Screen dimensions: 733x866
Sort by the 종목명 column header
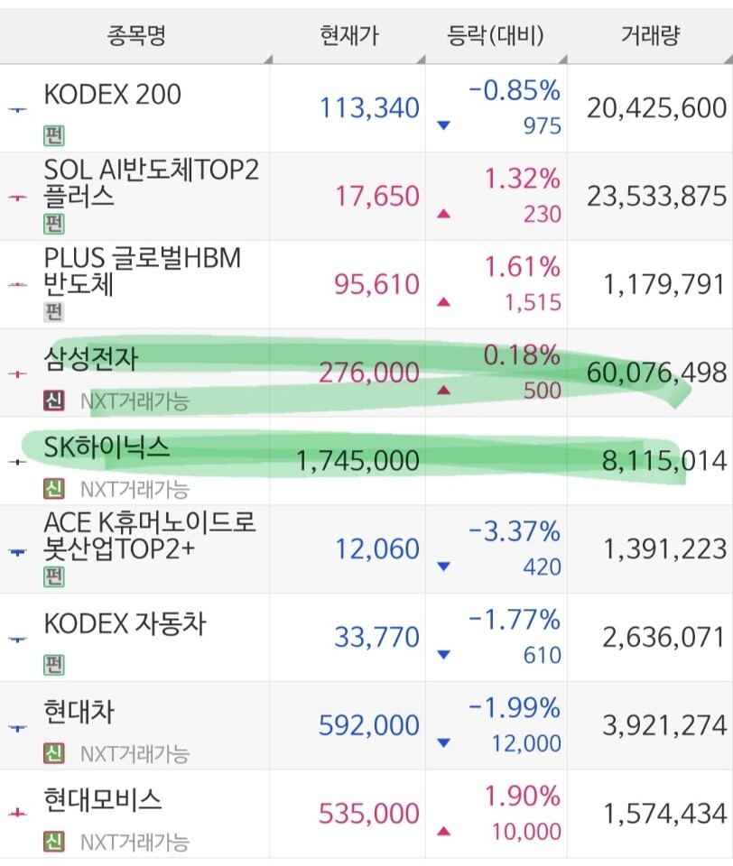click(136, 36)
